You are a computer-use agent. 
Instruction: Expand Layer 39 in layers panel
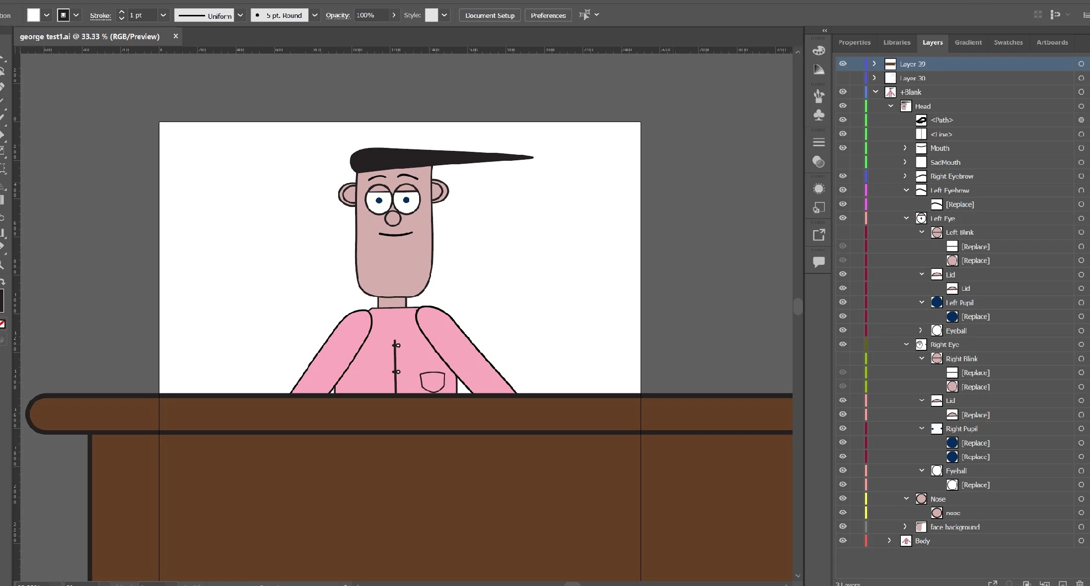point(874,64)
